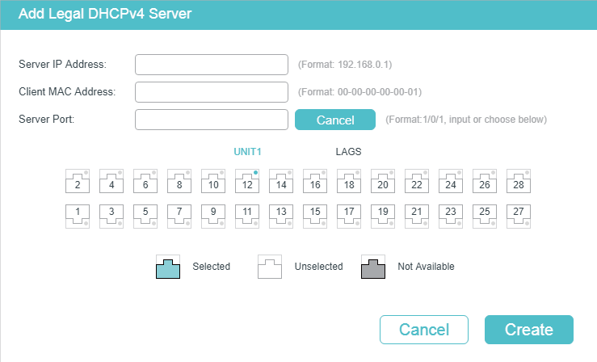The width and height of the screenshot is (597, 362).
Task: Select port 28 icon
Action: click(x=518, y=181)
